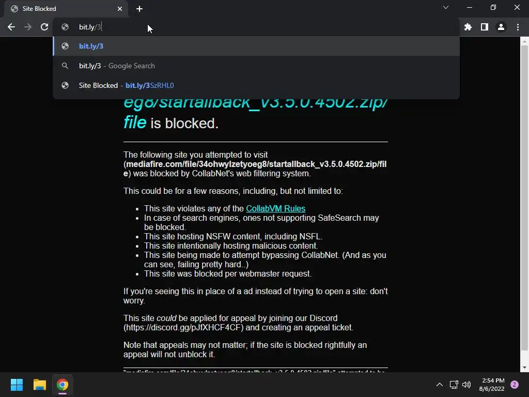Viewport: 529px width, 397px height.
Task: Click the scrollbar up arrow
Action: point(524,41)
